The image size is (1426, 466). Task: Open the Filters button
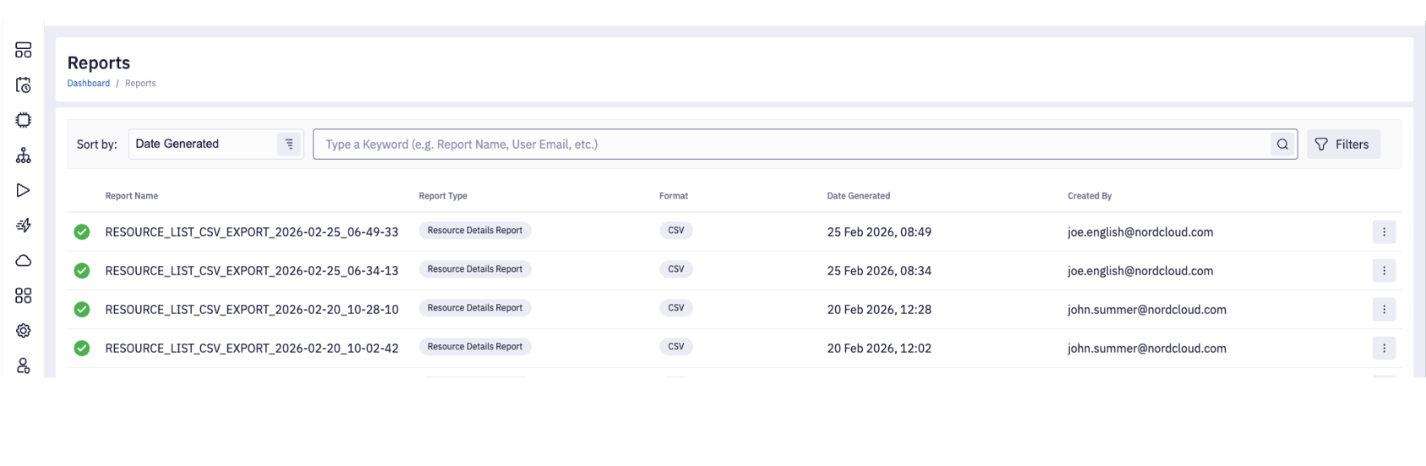[x=1342, y=144]
